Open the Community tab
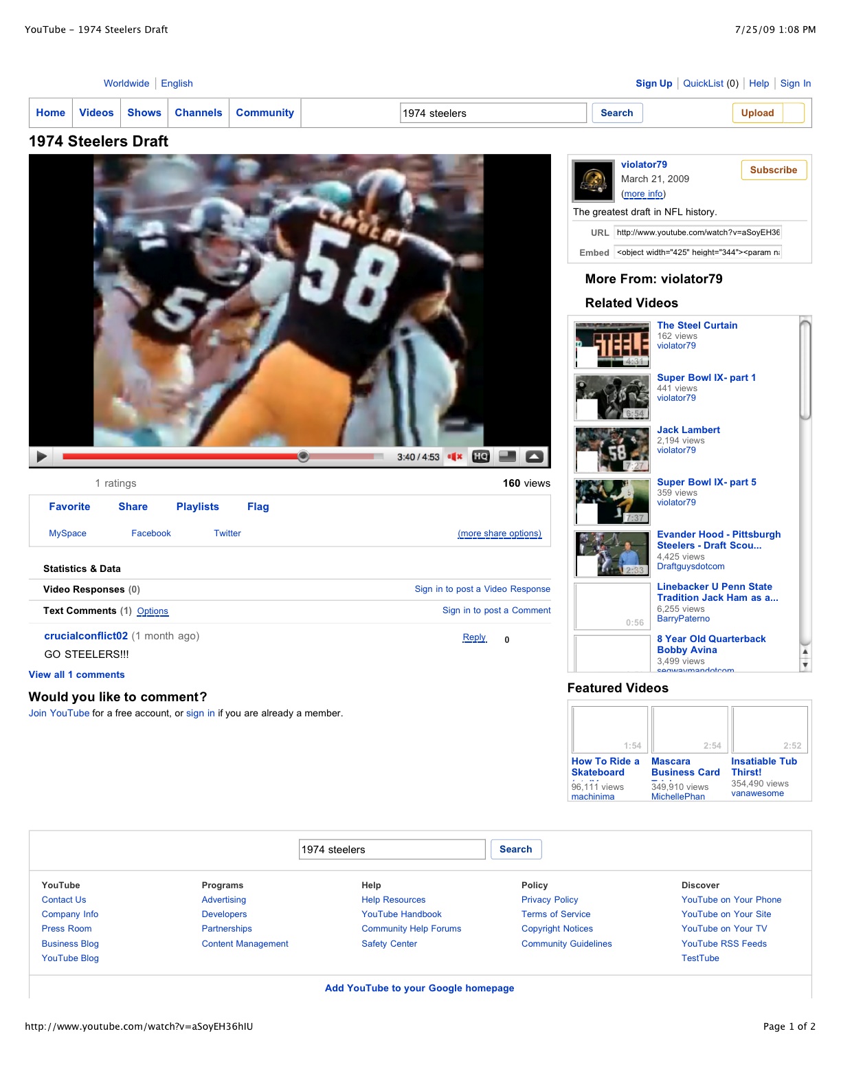Viewport: 841px width, 1089px height. [x=265, y=113]
